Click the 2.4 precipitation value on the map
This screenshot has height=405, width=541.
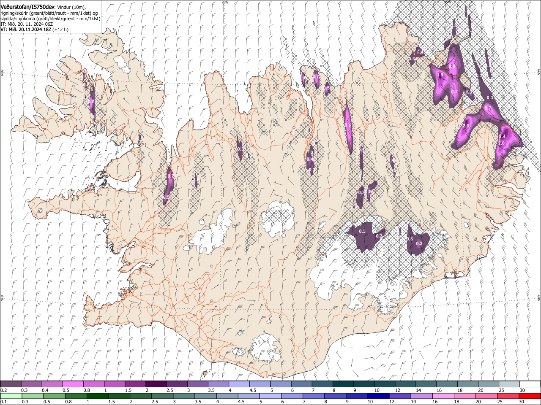(503, 137)
